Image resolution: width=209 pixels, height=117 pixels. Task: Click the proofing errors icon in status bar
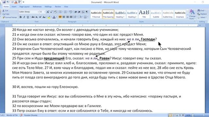(x=21, y=115)
